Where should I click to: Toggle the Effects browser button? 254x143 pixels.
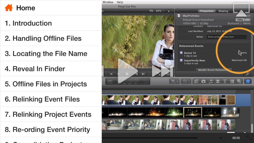[x=196, y=81]
